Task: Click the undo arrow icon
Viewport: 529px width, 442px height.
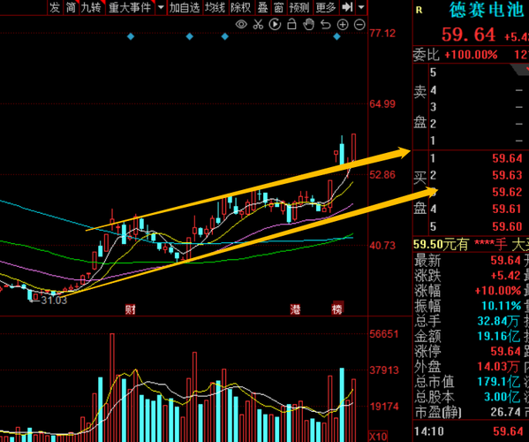Action: click(x=325, y=25)
